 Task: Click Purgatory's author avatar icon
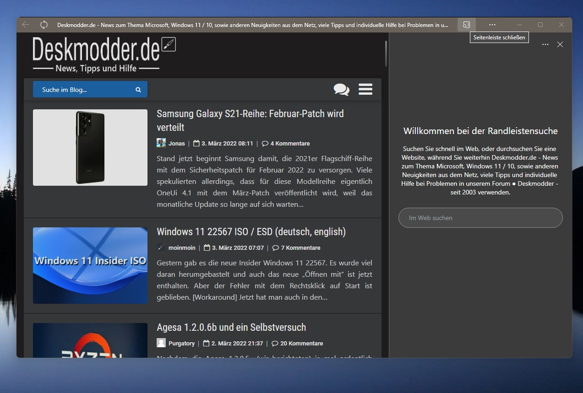pyautogui.click(x=161, y=343)
